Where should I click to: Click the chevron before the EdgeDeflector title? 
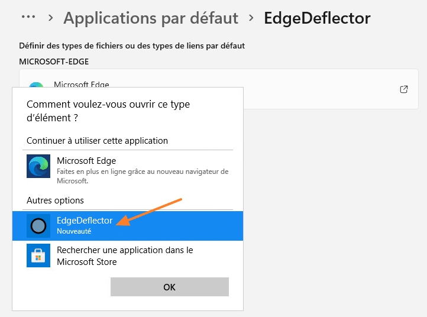(x=251, y=18)
